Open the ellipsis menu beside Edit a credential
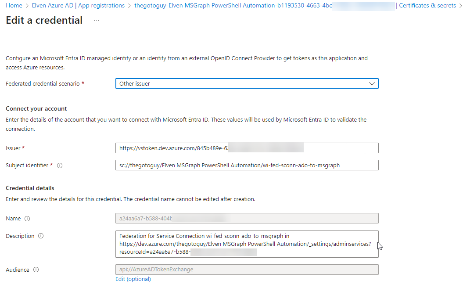Viewport: 463px width, 288px height. (x=97, y=20)
